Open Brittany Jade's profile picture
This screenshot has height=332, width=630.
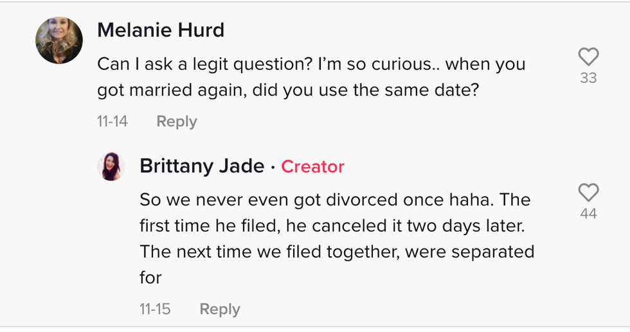(110, 166)
